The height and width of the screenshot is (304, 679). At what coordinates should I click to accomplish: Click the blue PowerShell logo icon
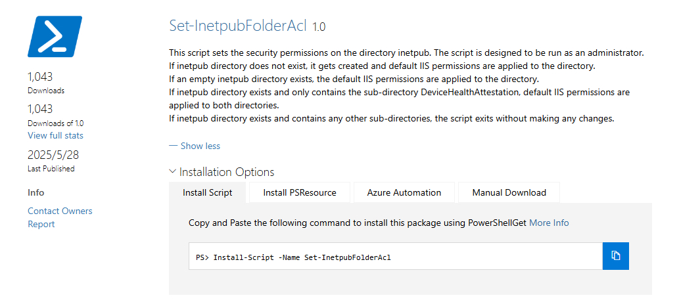55,36
